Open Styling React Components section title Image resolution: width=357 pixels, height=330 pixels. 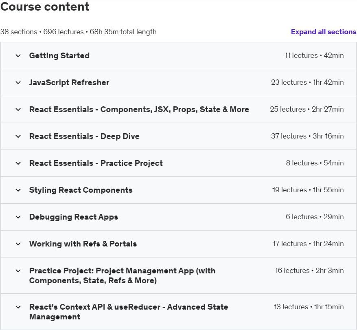(x=81, y=190)
